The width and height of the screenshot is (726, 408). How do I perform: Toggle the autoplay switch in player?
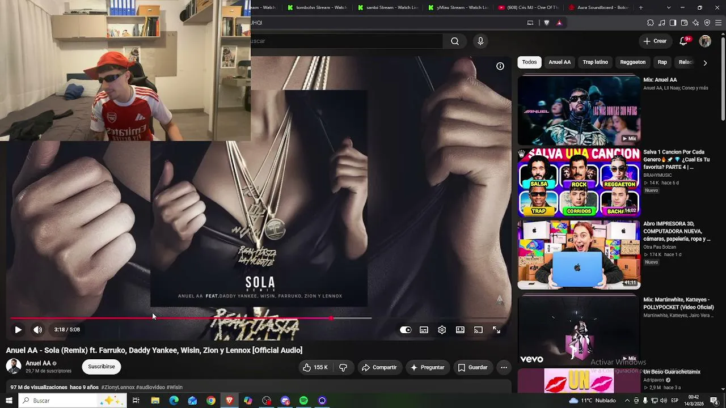coord(406,330)
